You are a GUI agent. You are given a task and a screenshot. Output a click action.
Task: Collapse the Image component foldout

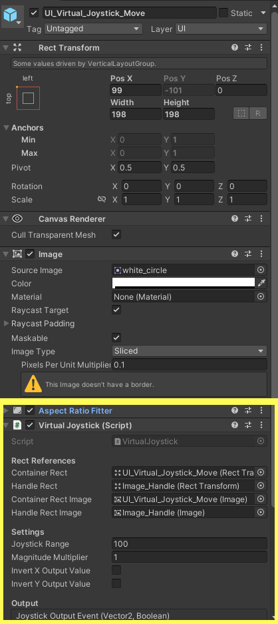[5, 254]
